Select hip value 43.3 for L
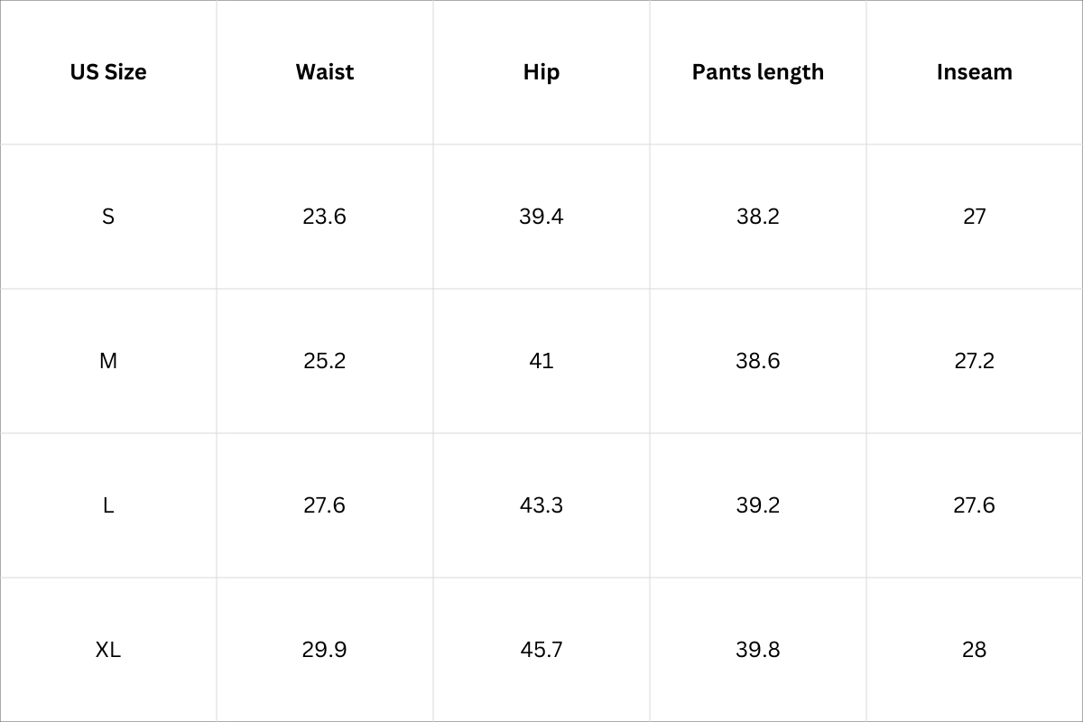This screenshot has height=722, width=1083. (541, 505)
